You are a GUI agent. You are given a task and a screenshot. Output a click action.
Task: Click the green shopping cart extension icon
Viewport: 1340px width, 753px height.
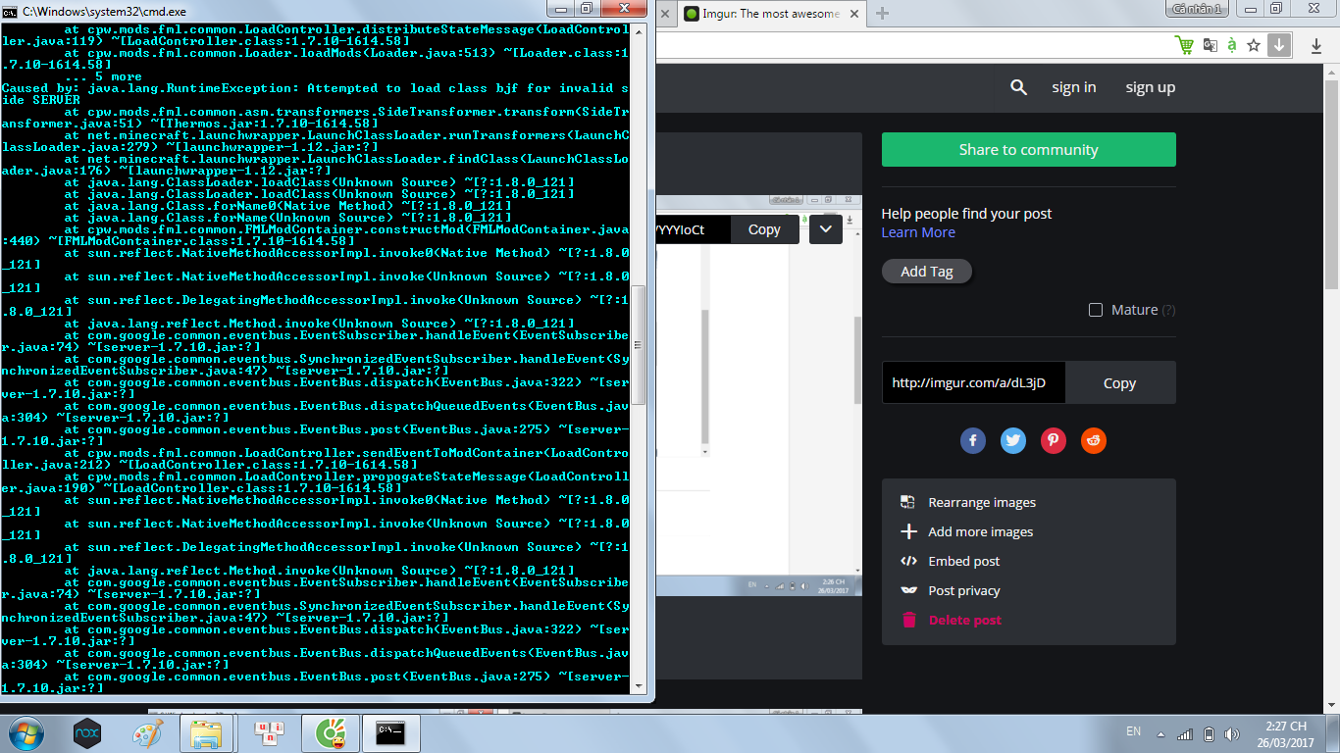click(1184, 45)
